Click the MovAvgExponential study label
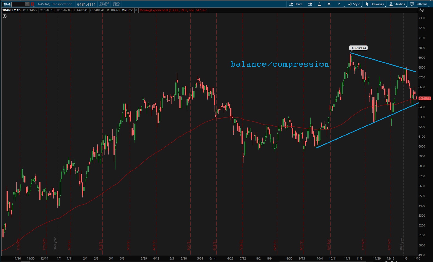This screenshot has height=262, width=433. coord(167,10)
